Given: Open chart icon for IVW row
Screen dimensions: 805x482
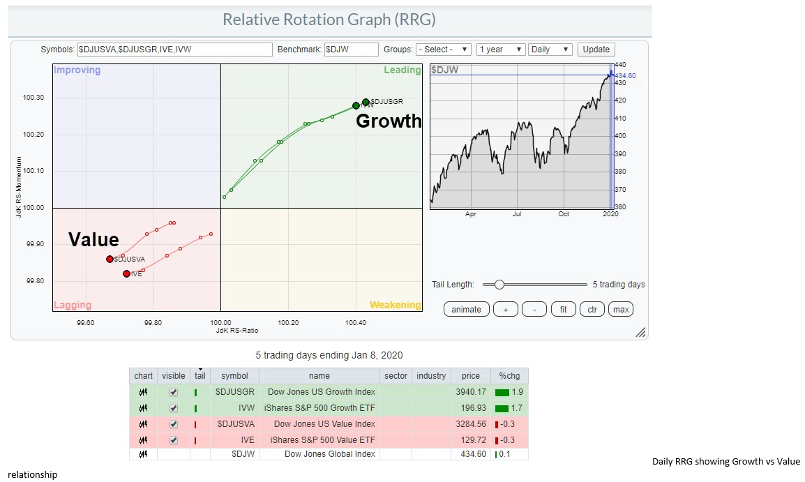Looking at the screenshot, I should pyautogui.click(x=143, y=408).
